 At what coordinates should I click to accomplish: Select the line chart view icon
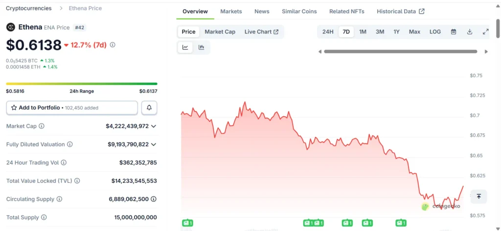click(x=185, y=47)
